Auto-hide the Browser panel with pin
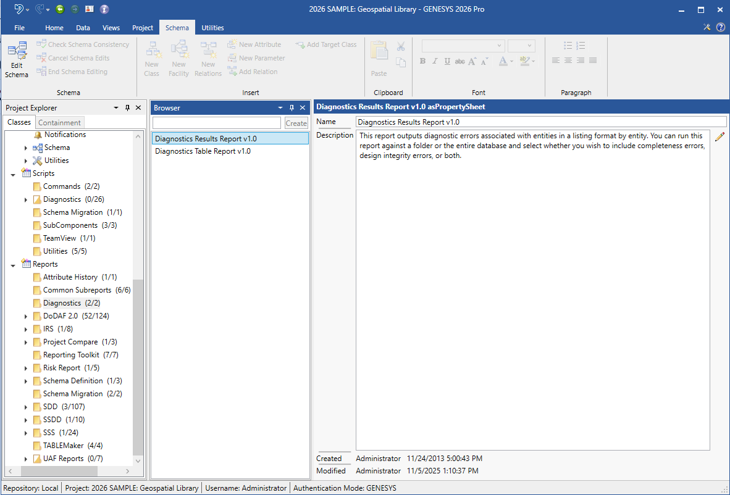The width and height of the screenshot is (730, 495). click(x=292, y=108)
